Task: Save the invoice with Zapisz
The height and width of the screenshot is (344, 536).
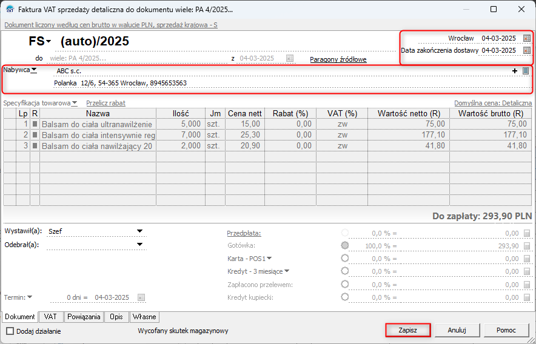Action: click(408, 330)
